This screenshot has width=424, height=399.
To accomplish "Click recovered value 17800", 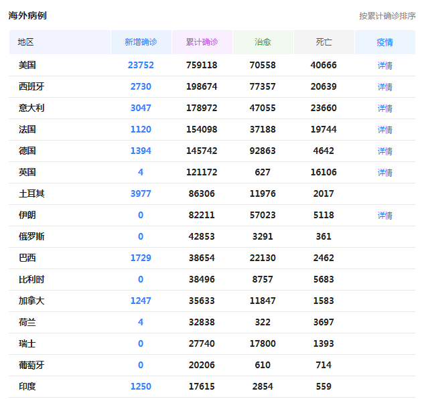I will pos(263,343).
